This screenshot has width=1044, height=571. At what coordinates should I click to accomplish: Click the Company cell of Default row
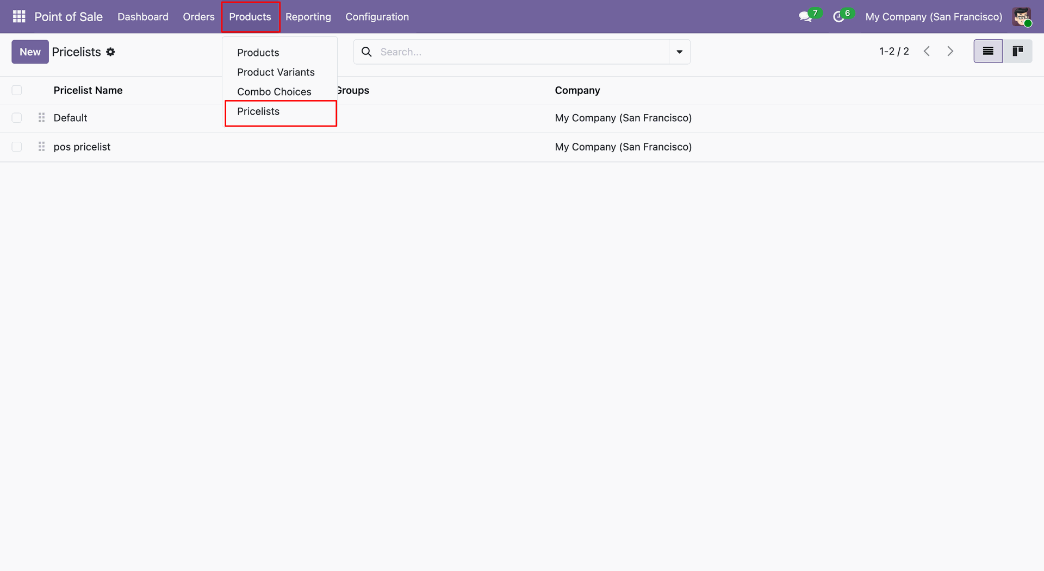click(x=623, y=118)
